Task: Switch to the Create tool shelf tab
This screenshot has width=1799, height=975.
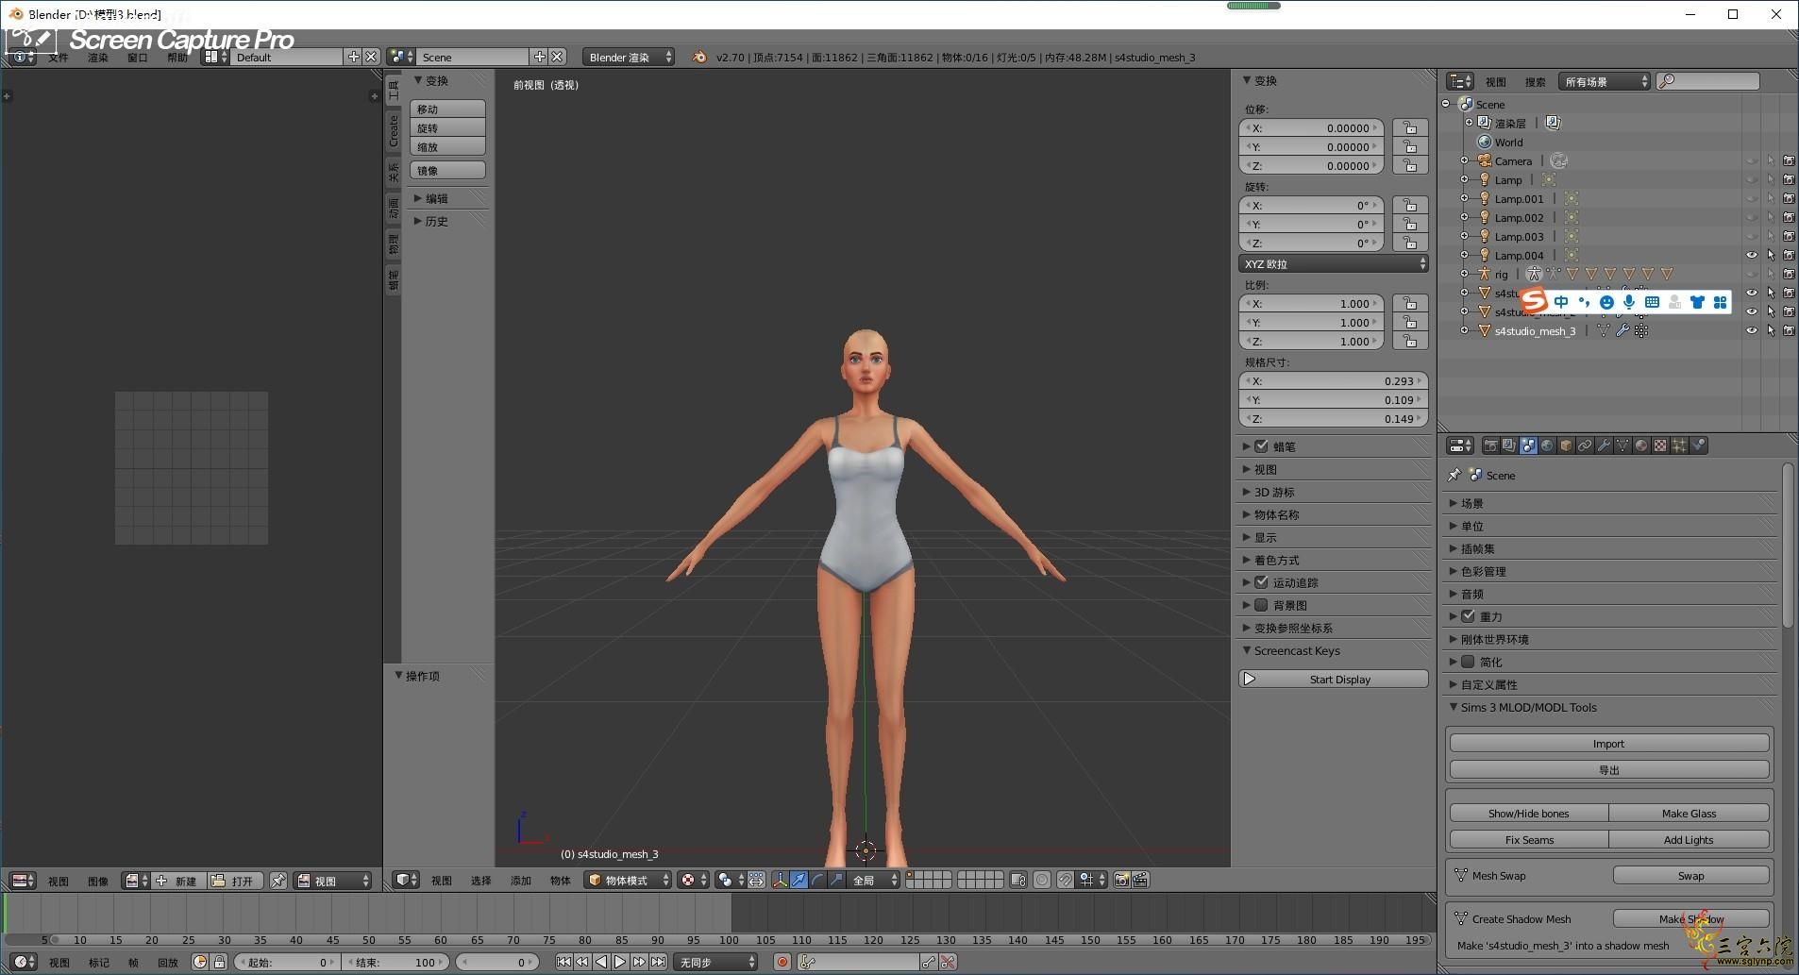Action: pyautogui.click(x=394, y=130)
